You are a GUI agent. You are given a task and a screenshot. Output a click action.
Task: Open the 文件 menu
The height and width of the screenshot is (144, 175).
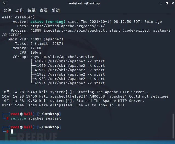point(7,10)
